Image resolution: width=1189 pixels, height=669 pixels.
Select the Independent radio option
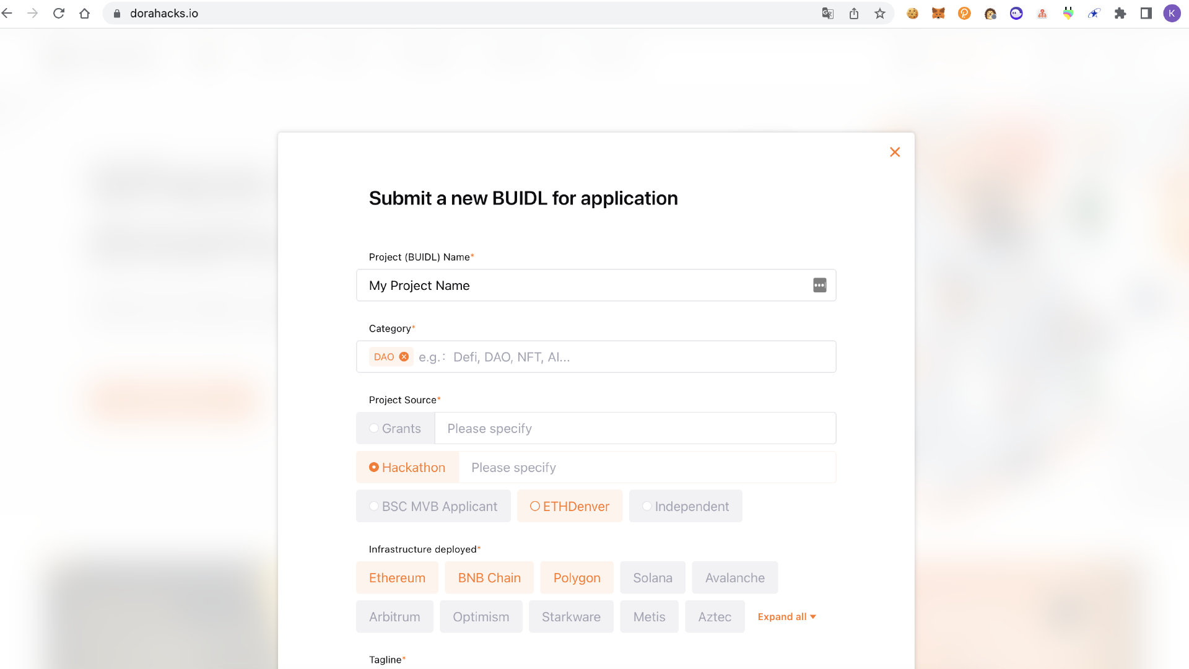pos(686,507)
